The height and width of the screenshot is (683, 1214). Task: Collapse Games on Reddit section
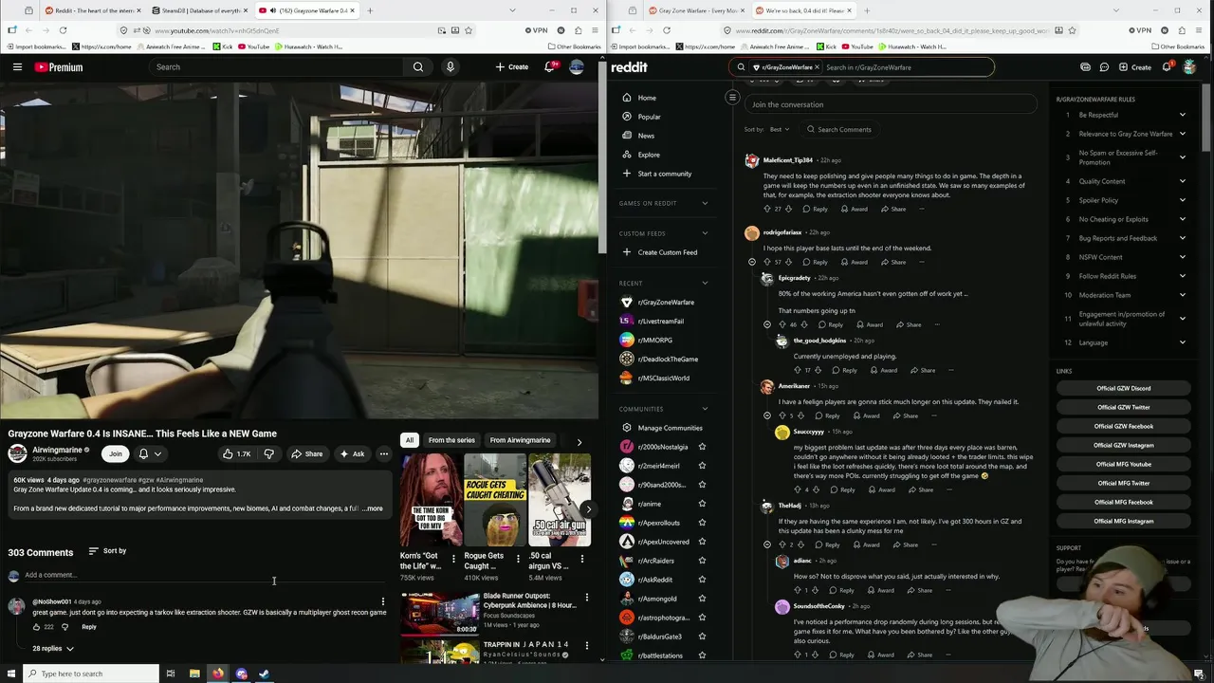(705, 203)
